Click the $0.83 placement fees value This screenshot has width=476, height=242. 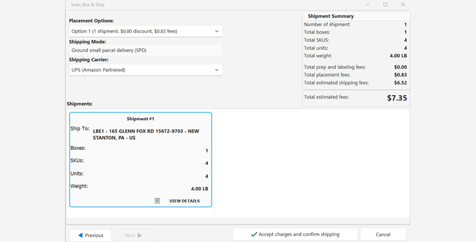[x=400, y=75]
